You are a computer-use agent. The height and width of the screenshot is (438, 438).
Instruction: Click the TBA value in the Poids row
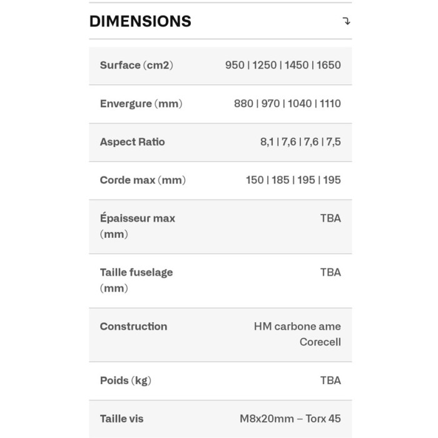point(330,380)
